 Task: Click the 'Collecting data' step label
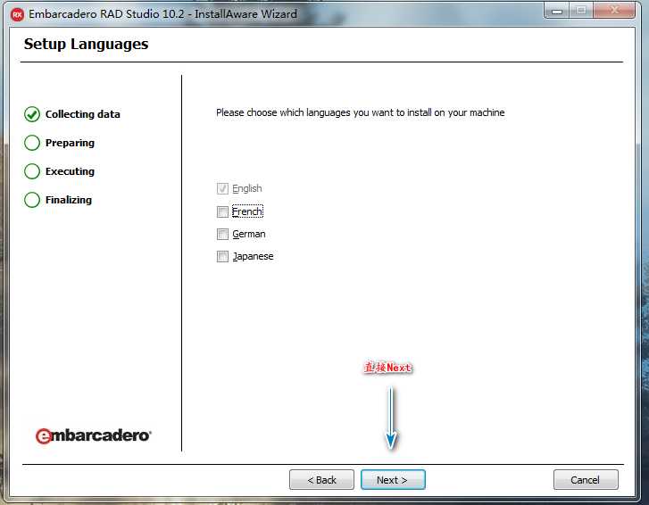pyautogui.click(x=83, y=114)
